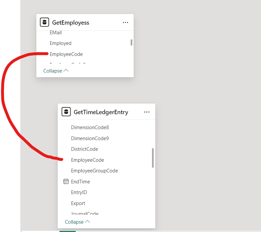Select the GetEmployess table title

click(71, 22)
